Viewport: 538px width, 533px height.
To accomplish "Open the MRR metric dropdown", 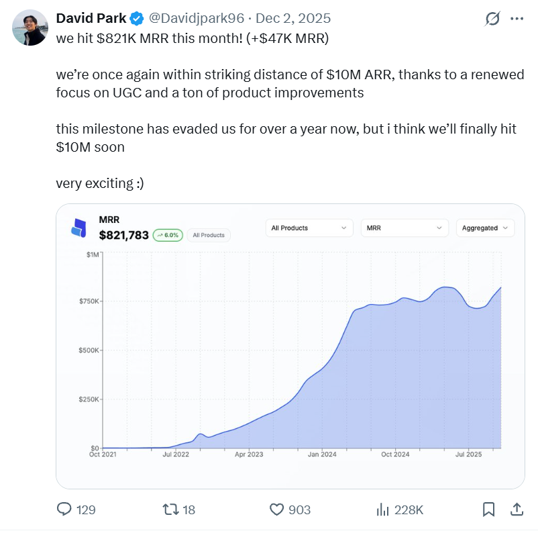I will 404,228.
